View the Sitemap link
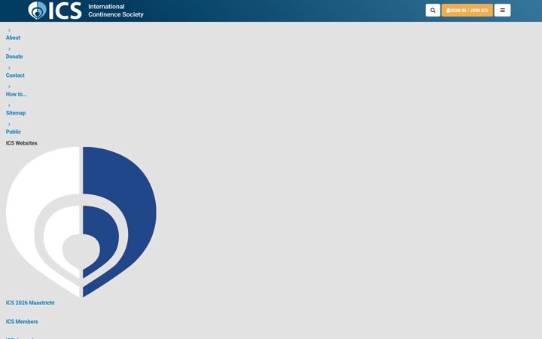This screenshot has height=339, width=542. [16, 113]
